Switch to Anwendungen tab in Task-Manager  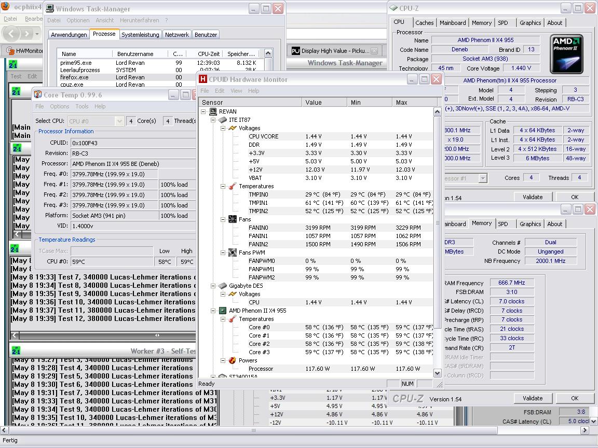coord(69,35)
